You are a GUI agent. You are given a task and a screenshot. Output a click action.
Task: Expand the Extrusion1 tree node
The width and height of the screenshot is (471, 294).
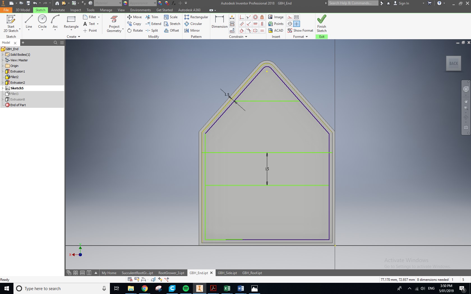point(3,71)
